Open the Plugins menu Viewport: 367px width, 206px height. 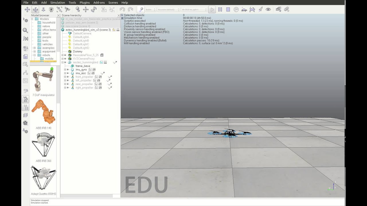point(85,3)
